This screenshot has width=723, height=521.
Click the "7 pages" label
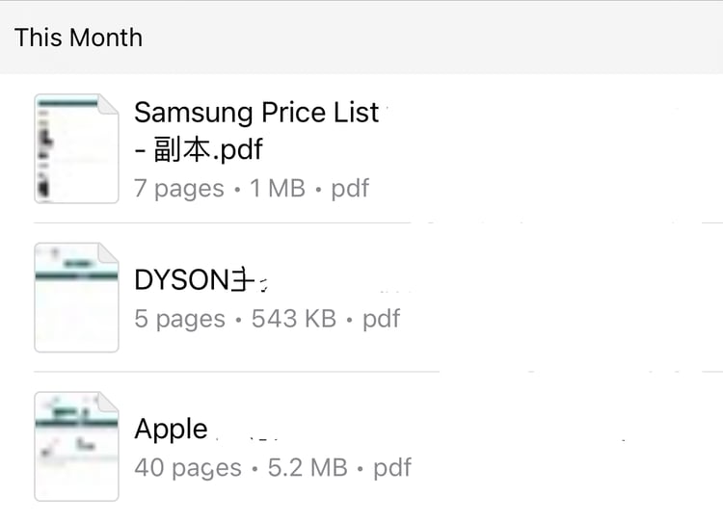pyautogui.click(x=179, y=188)
